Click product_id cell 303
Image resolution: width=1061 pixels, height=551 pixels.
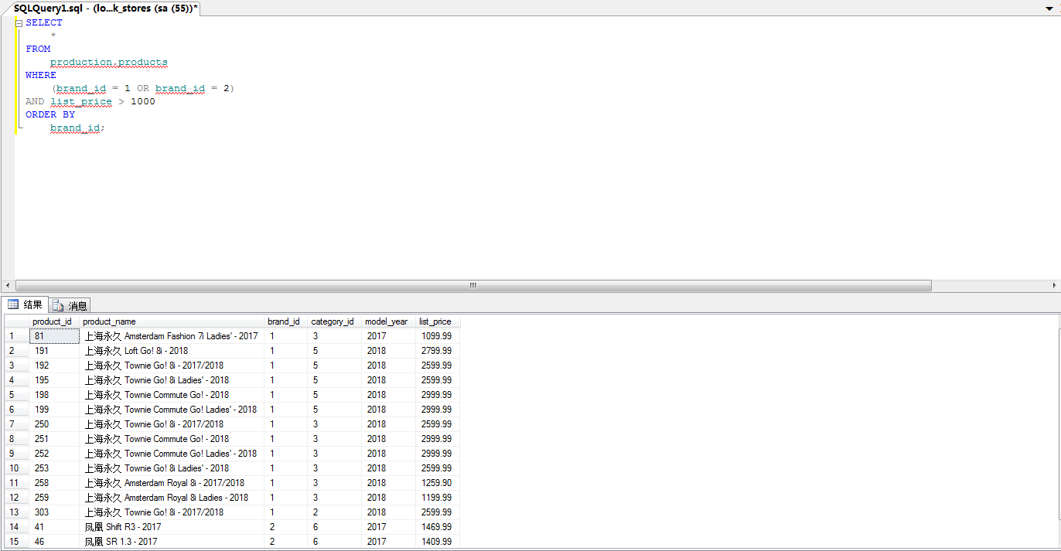point(54,512)
